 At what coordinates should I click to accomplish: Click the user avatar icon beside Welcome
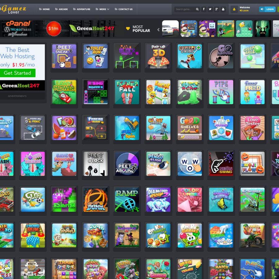point(234,9)
